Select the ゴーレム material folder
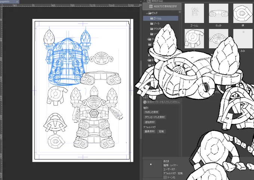Screen dimensions: 254x180 [x=161, y=18]
